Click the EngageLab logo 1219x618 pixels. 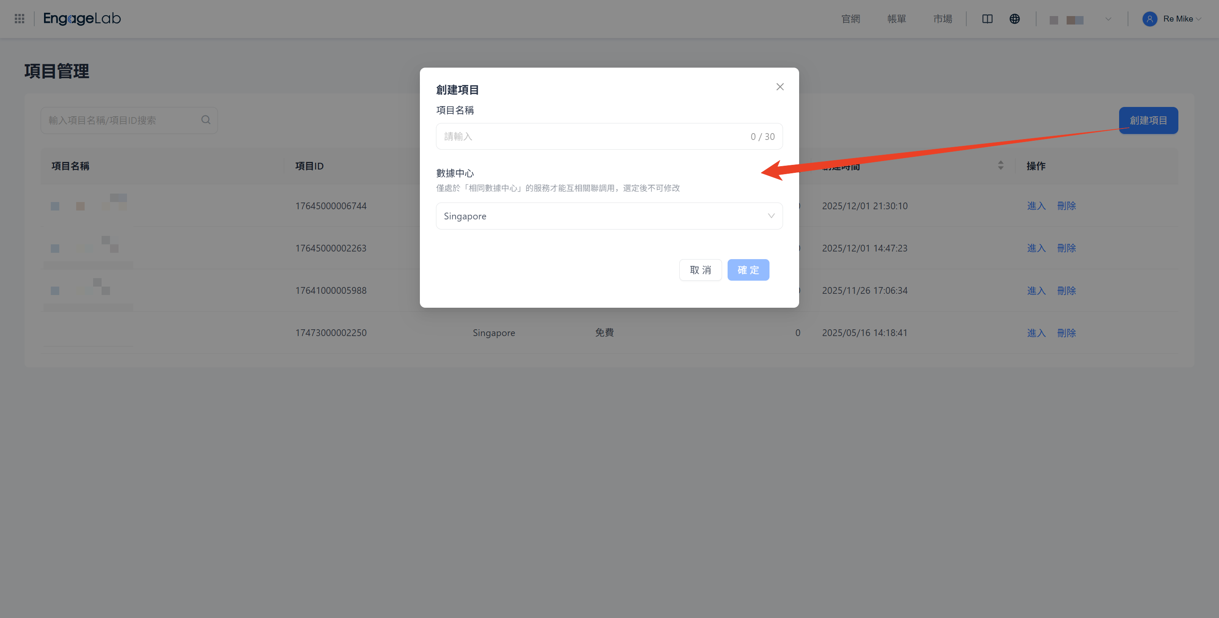(82, 19)
